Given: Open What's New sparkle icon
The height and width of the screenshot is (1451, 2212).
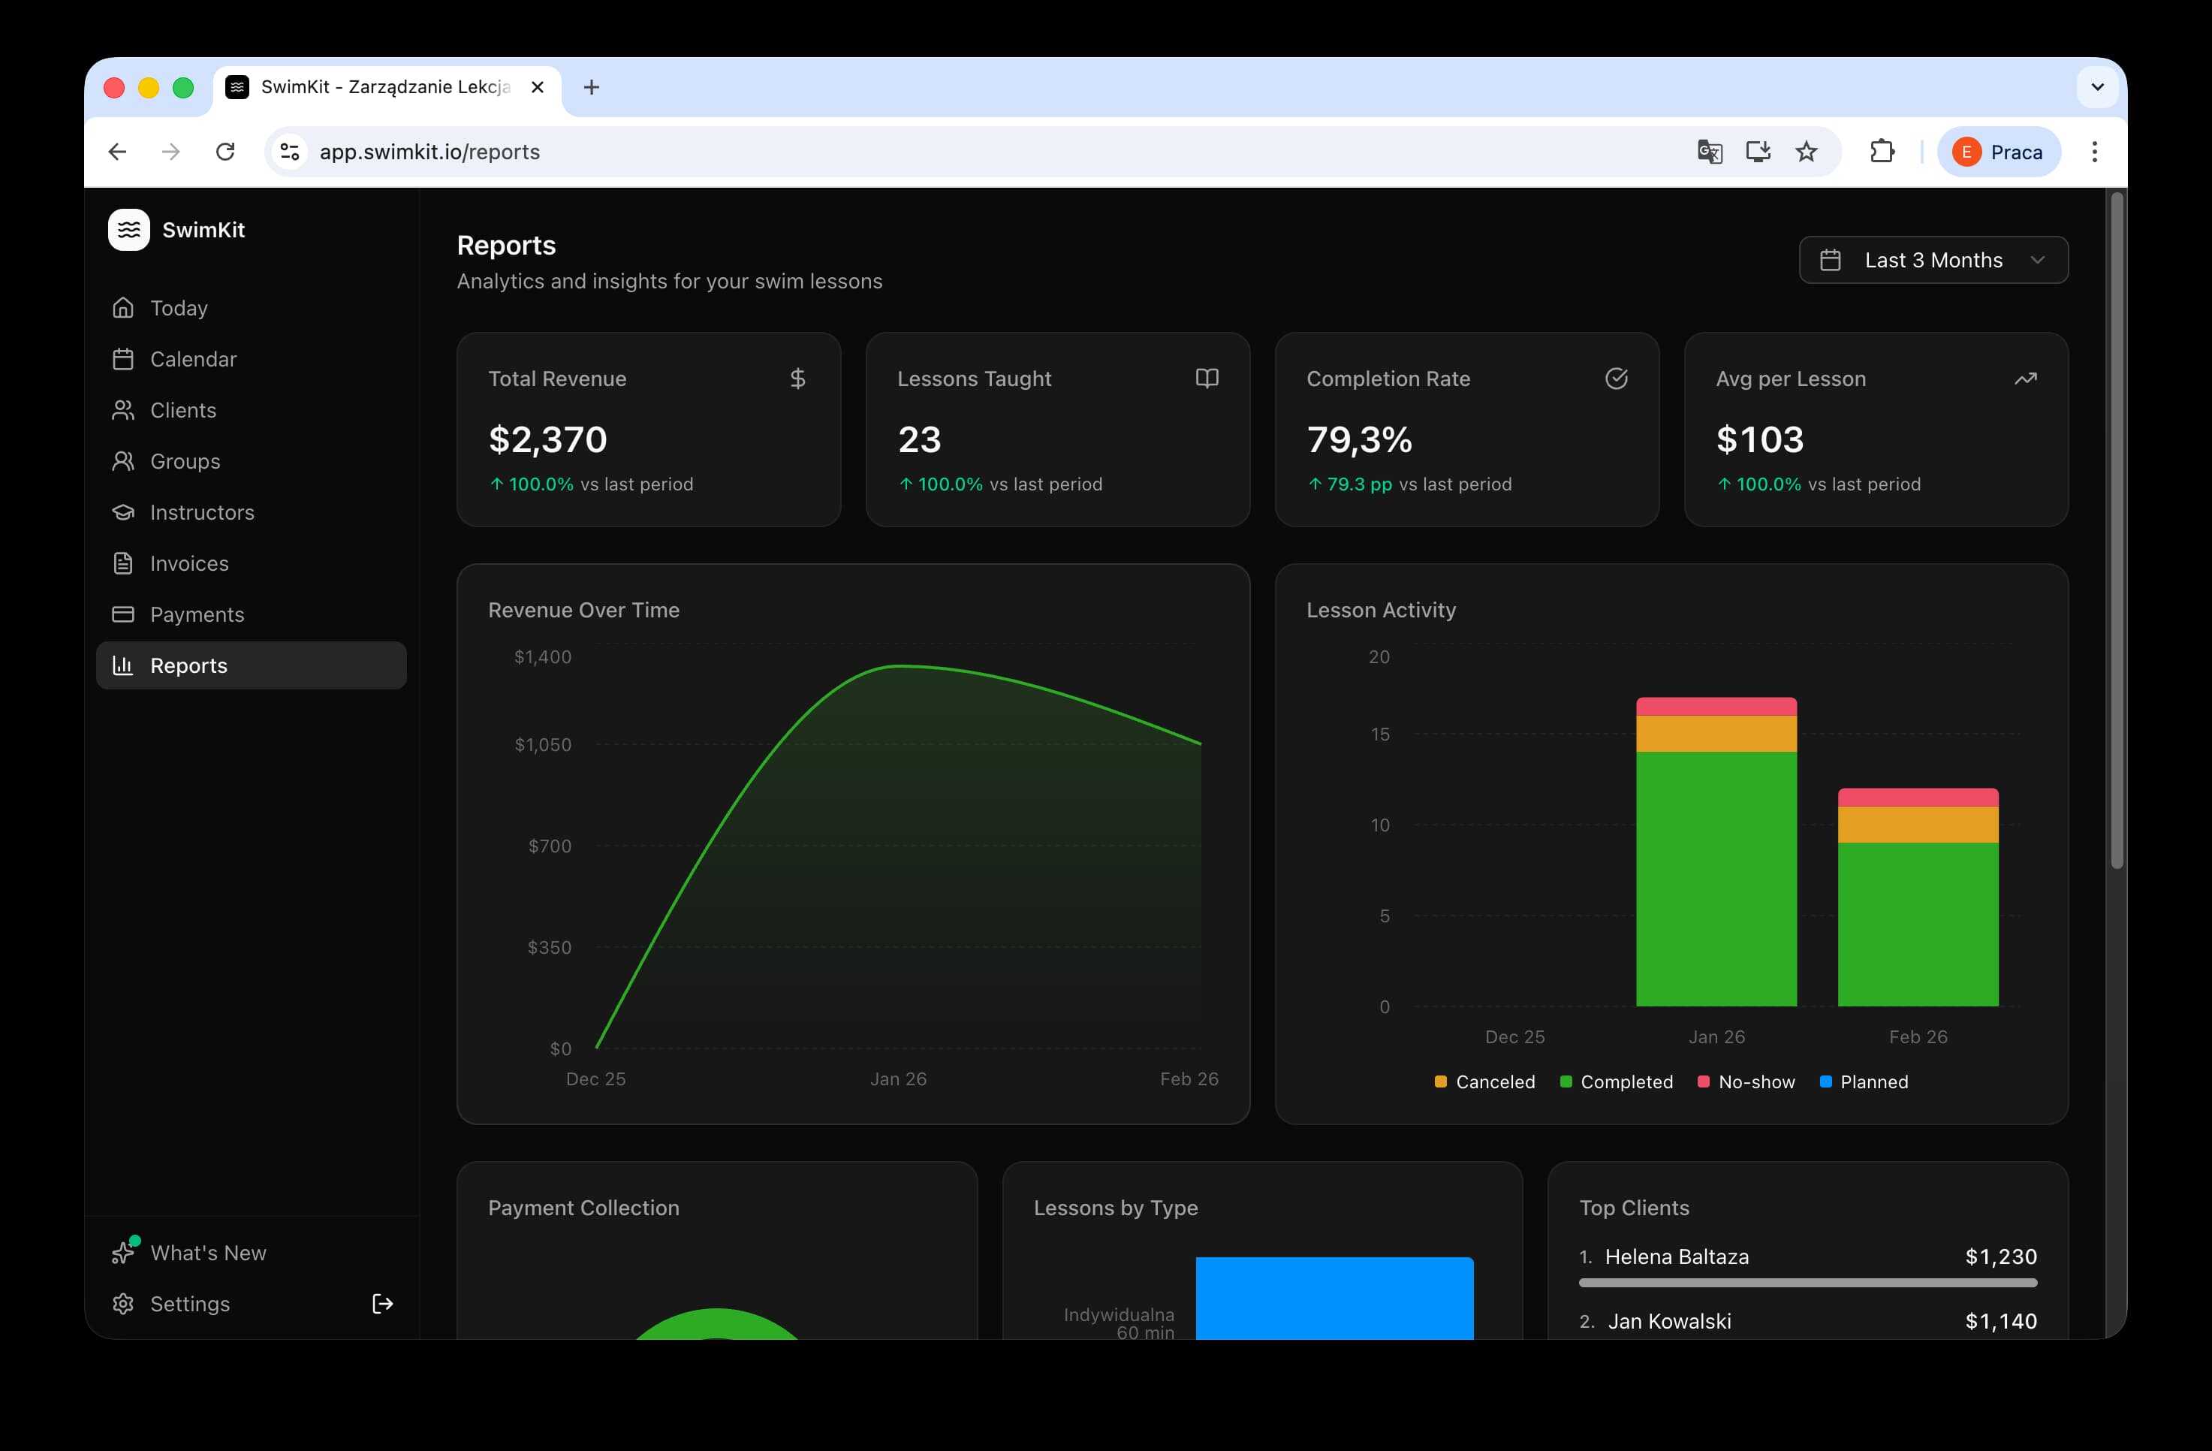Looking at the screenshot, I should click(x=124, y=1252).
